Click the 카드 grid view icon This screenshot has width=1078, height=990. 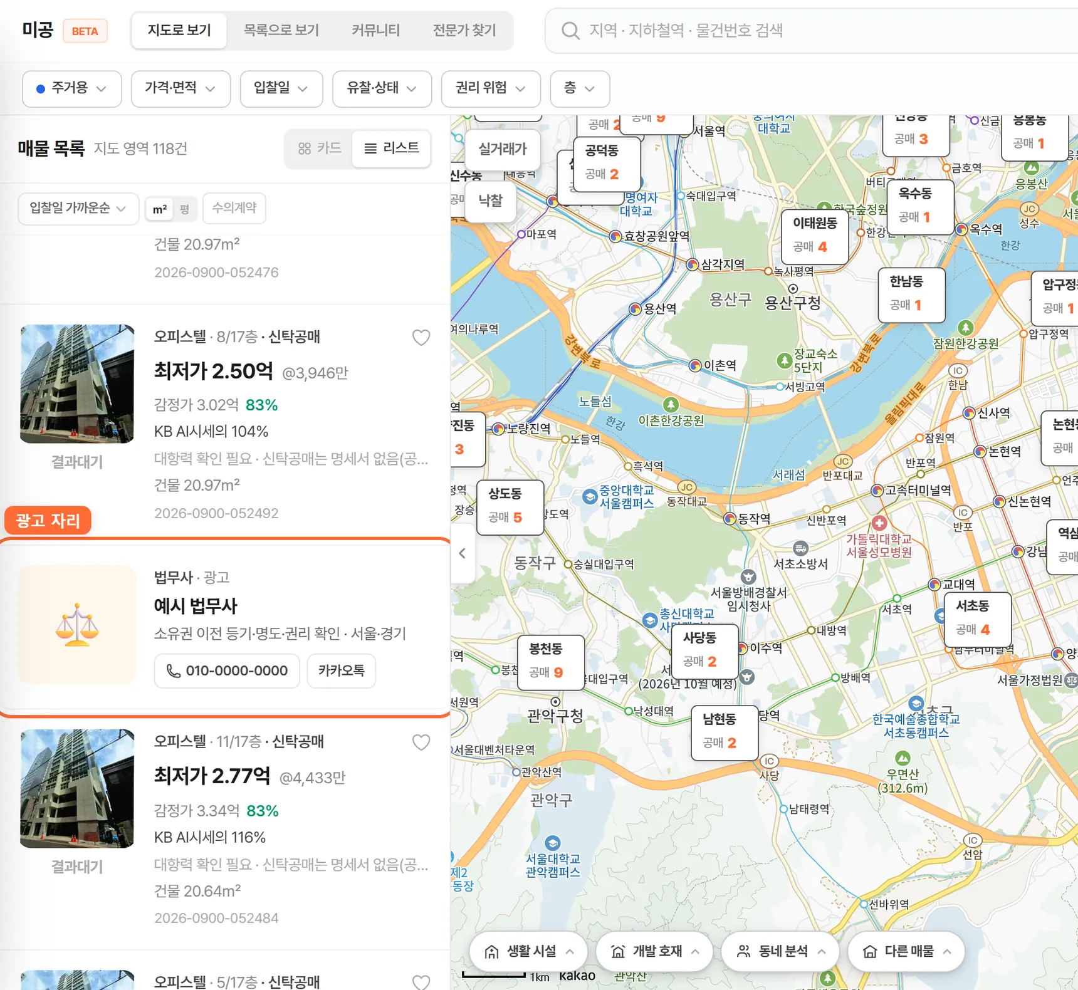click(x=305, y=148)
